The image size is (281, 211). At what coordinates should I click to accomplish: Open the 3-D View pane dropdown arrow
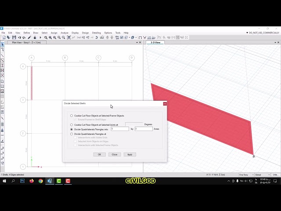tap(275, 43)
